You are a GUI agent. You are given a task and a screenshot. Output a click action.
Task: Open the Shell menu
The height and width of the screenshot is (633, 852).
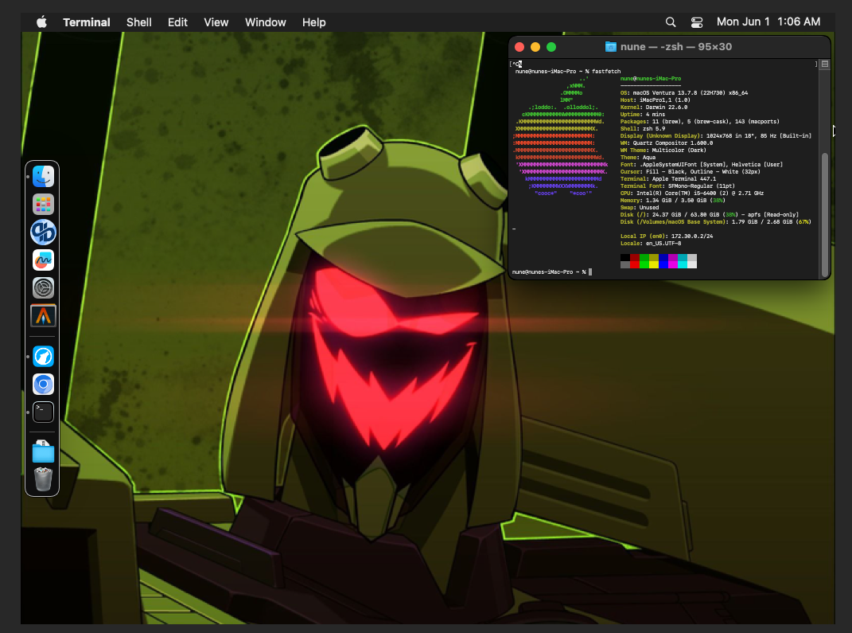point(139,22)
